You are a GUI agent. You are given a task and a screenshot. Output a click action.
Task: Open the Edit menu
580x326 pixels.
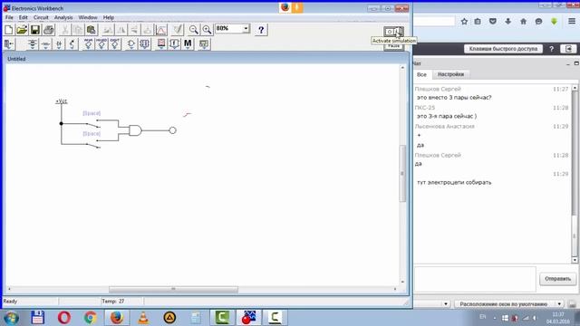[24, 17]
